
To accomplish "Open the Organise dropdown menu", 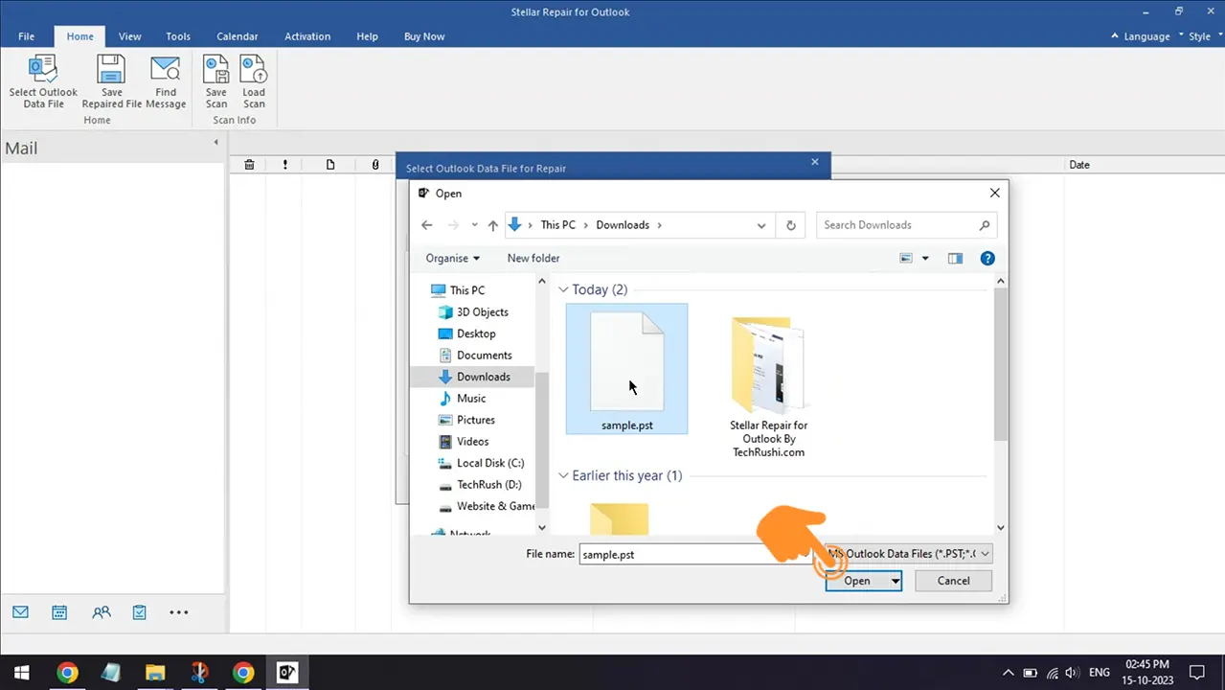I will [453, 258].
